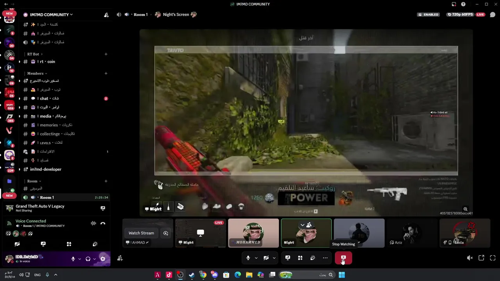Open user settings gear
The height and width of the screenshot is (281, 500).
(x=103, y=259)
